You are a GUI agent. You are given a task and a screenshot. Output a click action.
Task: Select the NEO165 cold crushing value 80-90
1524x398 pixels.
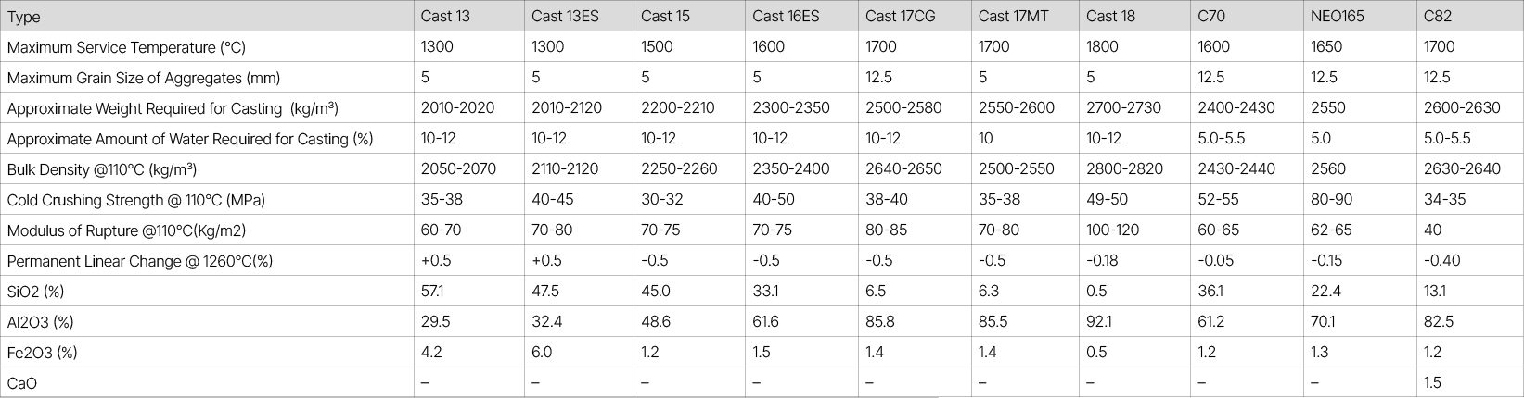coord(1331,200)
